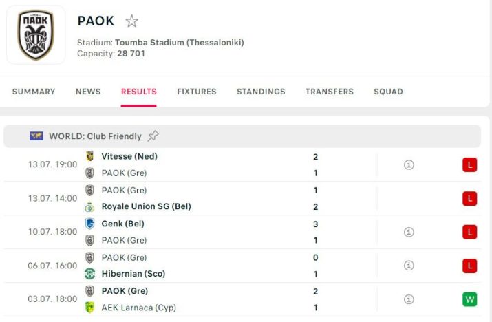492x322 pixels.
Task: Go to the Standings tab
Action: 261,92
